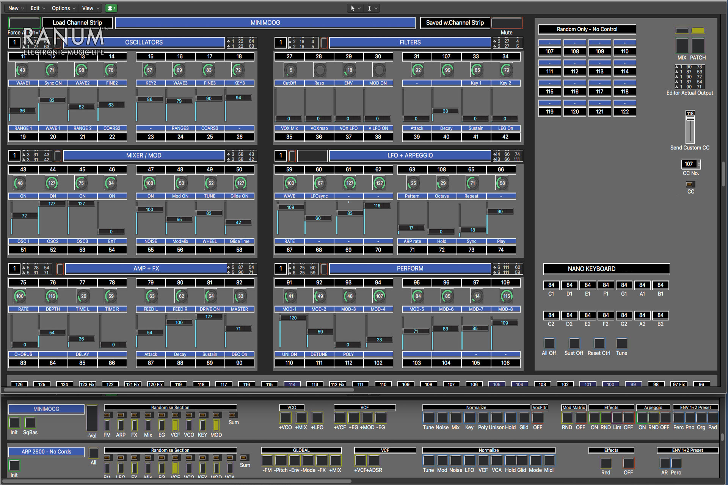Toggle the VCF randomise switch in MINIMOOG strip
Image resolution: width=728 pixels, height=485 pixels.
(x=175, y=425)
